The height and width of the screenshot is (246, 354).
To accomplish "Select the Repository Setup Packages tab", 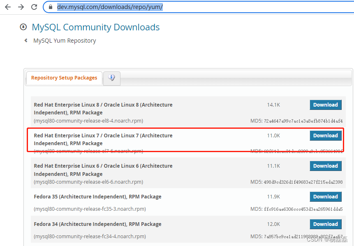I will (x=64, y=78).
